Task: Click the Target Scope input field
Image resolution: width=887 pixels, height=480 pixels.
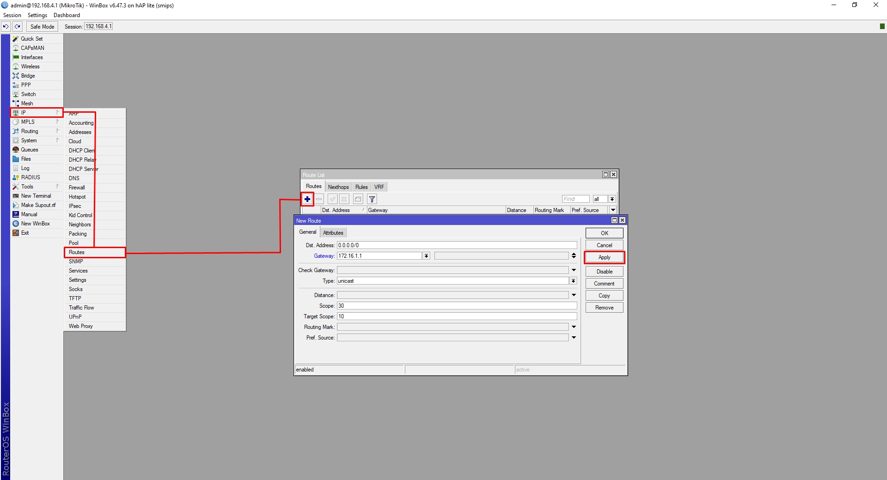Action: (457, 316)
